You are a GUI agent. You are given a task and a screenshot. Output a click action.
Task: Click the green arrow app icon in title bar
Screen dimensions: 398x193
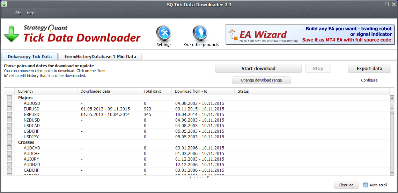pos(4,4)
